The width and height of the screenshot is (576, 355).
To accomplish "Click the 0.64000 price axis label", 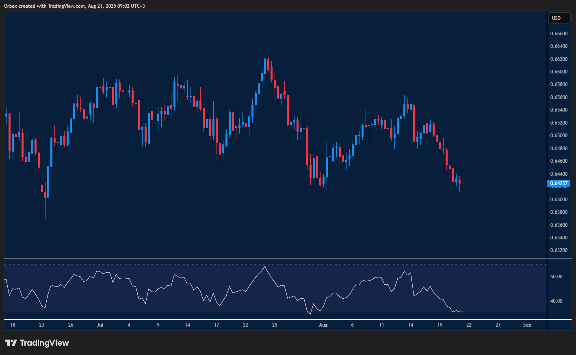I will pos(559,200).
